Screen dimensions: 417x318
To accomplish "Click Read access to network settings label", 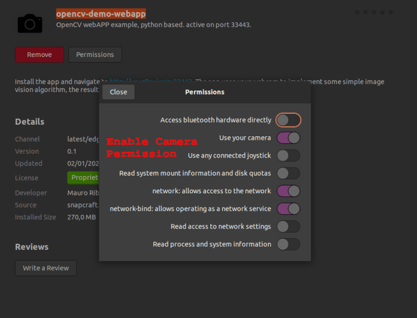I will [x=221, y=226].
